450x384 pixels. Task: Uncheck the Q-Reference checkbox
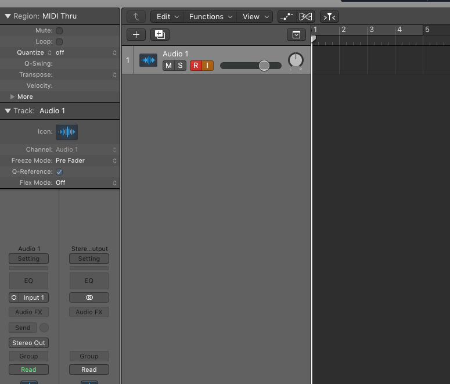(59, 172)
